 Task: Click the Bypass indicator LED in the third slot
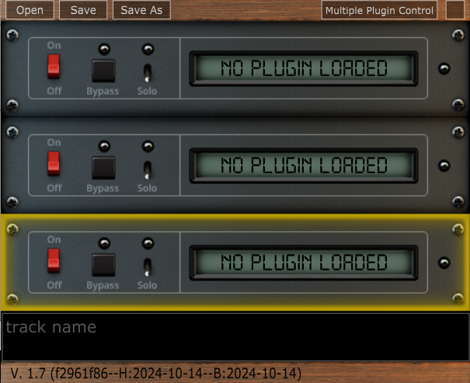(104, 243)
